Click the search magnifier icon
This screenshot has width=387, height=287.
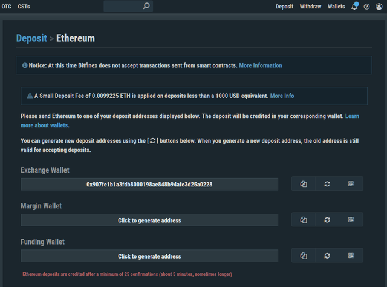[146, 6]
